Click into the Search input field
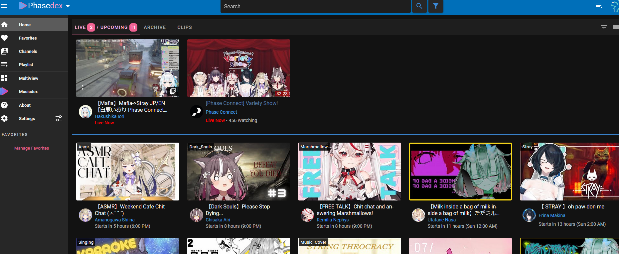This screenshot has height=254, width=619. [x=315, y=6]
